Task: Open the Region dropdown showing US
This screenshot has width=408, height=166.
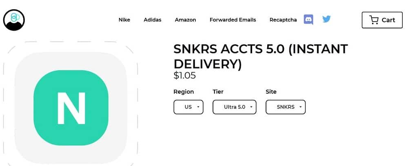Action: tap(188, 107)
